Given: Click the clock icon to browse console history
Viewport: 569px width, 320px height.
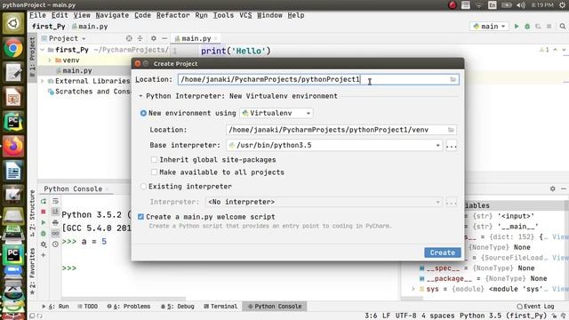Looking at the screenshot, I should (x=55, y=244).
